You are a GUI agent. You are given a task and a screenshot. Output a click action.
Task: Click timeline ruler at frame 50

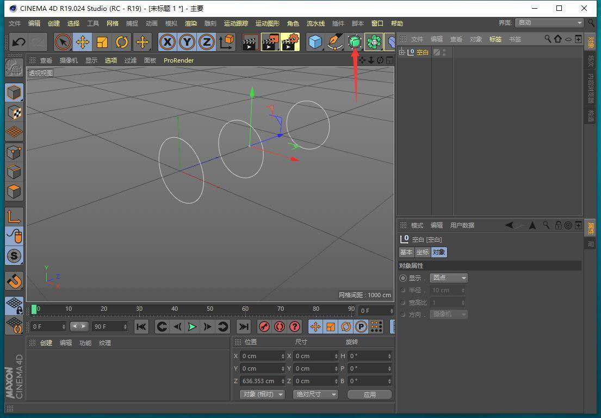[209, 310]
